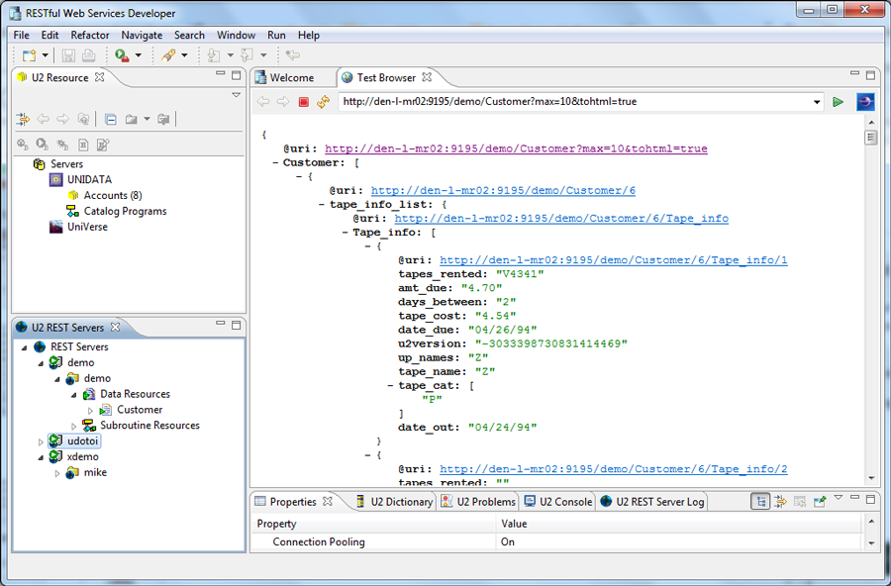
Task: Open U2 Resource view menu triangle
Action: pos(237,95)
